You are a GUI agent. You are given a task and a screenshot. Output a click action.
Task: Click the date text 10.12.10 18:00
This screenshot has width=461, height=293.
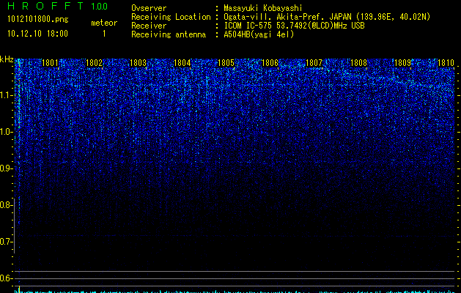[37, 34]
